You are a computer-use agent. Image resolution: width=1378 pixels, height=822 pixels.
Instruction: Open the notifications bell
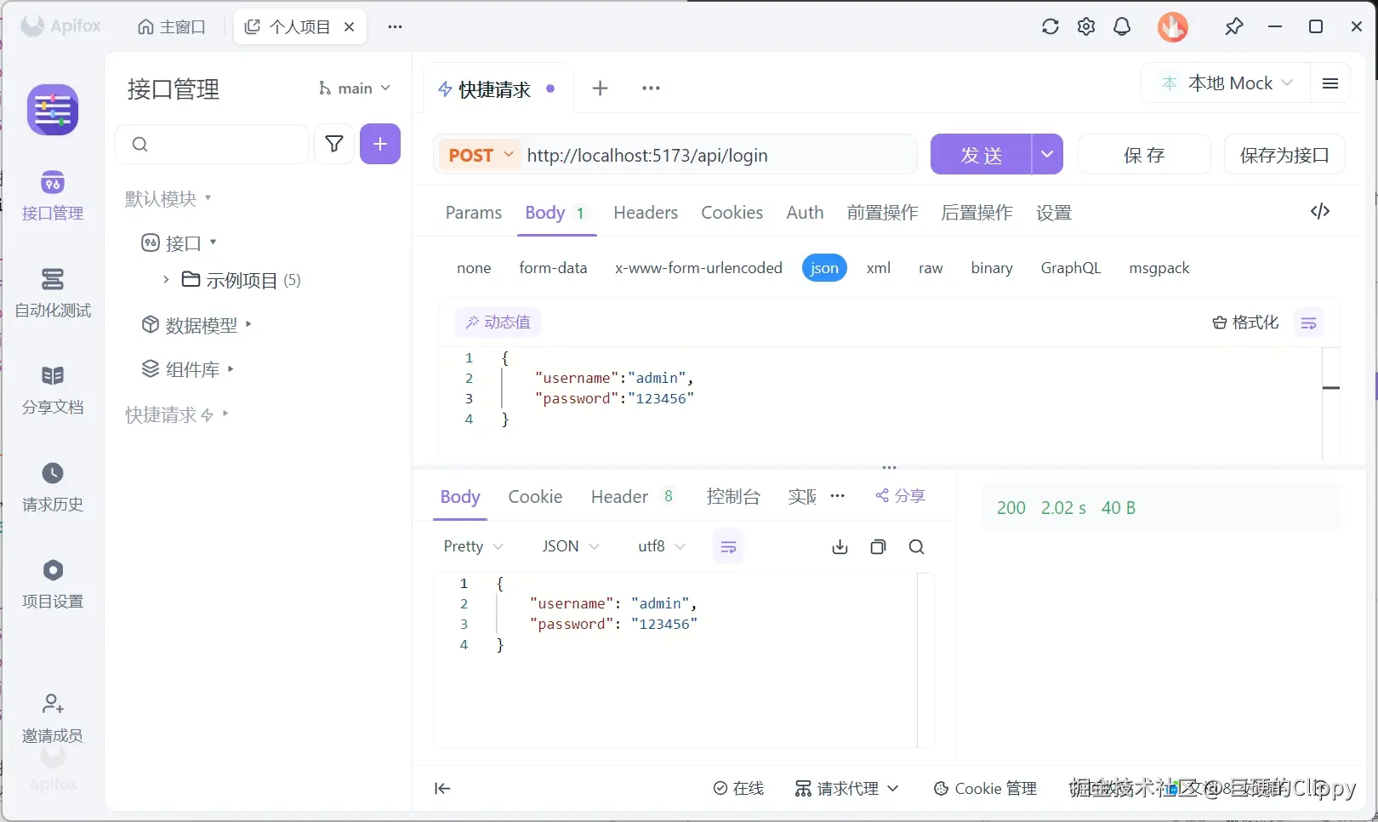[x=1122, y=26]
